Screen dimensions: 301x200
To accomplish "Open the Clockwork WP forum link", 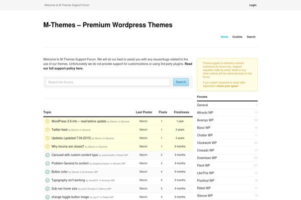I will (x=207, y=143).
